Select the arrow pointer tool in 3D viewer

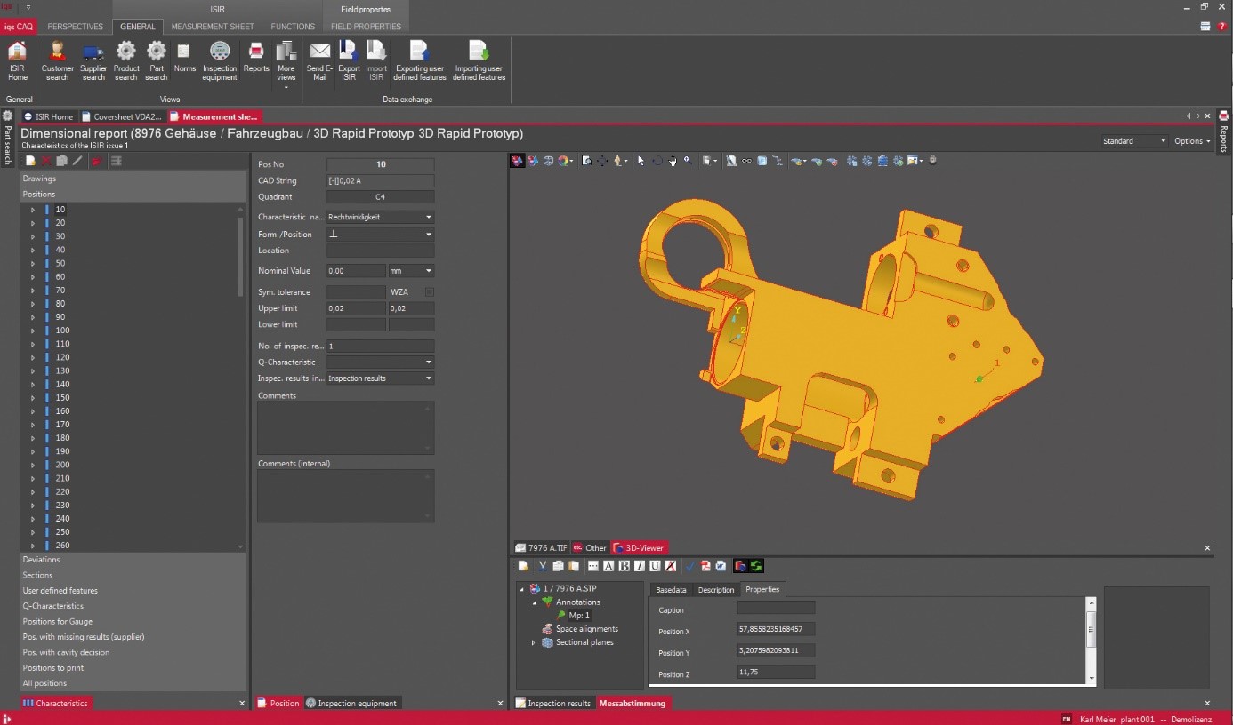[641, 161]
